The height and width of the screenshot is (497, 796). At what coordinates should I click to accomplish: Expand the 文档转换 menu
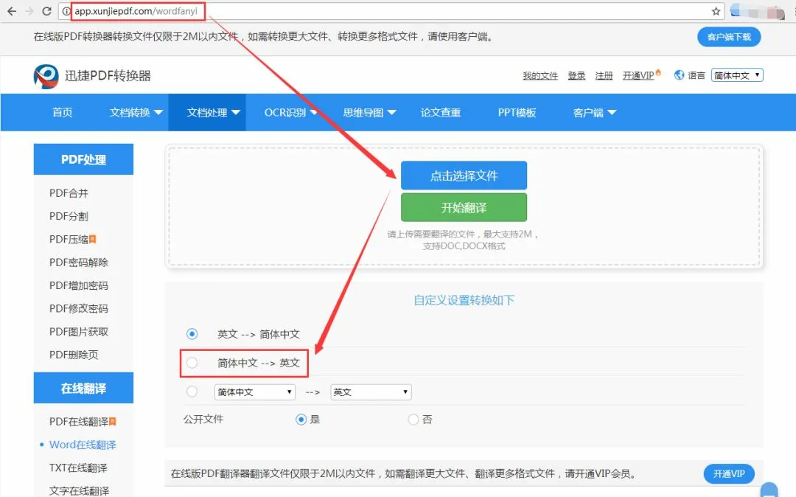point(136,113)
